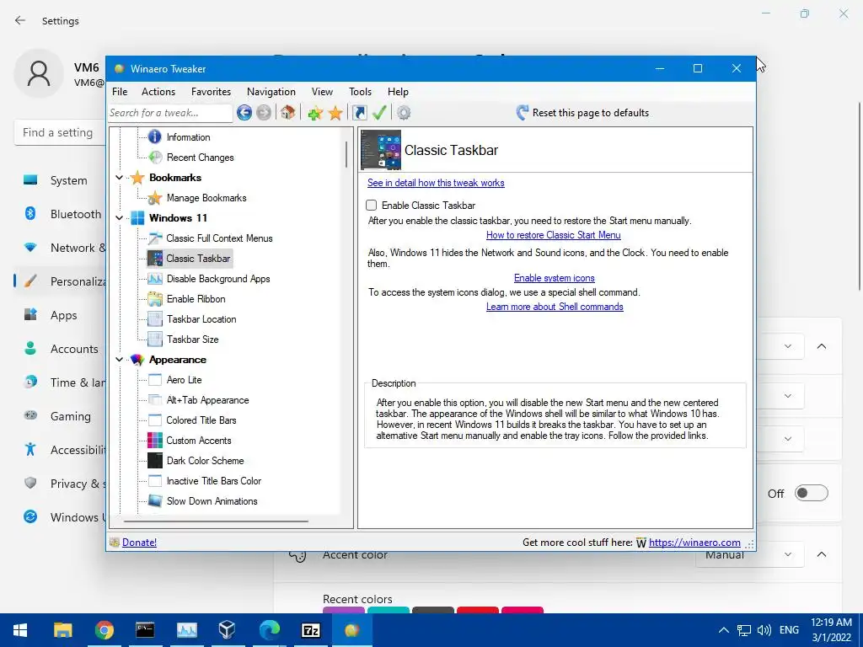Viewport: 863px width, 647px height.
Task: Pick the red recent color swatch
Action: point(478,610)
